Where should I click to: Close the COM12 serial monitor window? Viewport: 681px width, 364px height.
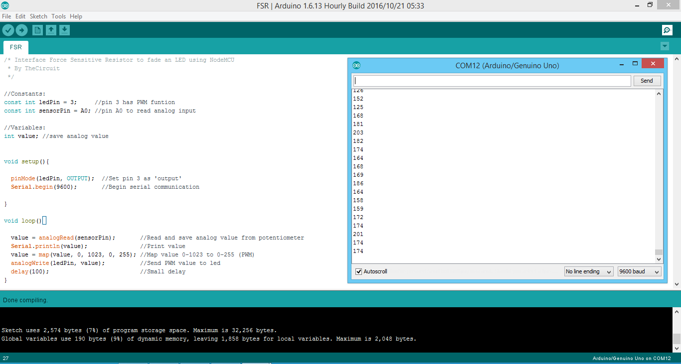point(653,64)
